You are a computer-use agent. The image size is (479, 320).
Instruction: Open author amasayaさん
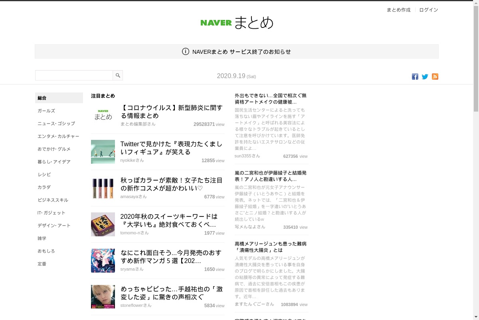(134, 196)
